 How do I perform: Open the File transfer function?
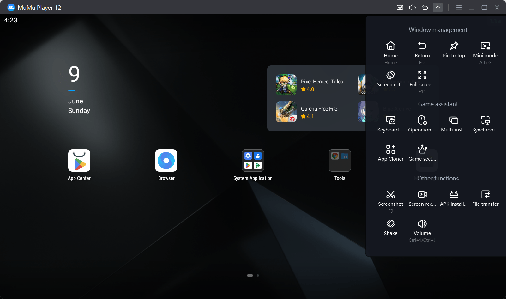[x=485, y=195]
